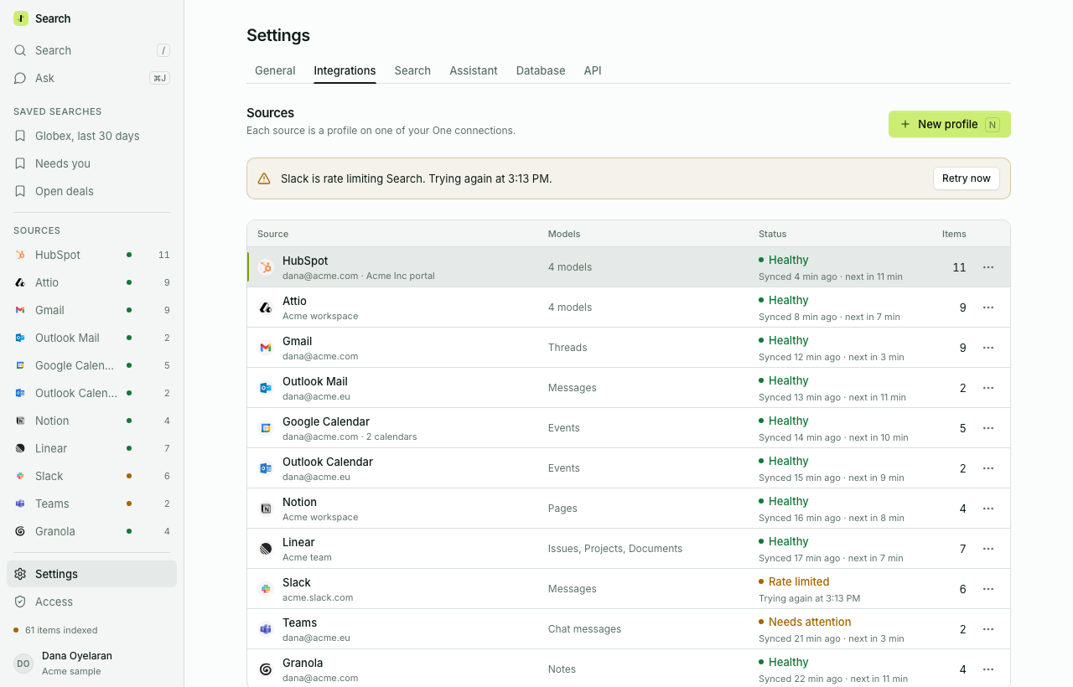
Task: Click the magnifier icon in the sidebar
Action: tap(20, 50)
